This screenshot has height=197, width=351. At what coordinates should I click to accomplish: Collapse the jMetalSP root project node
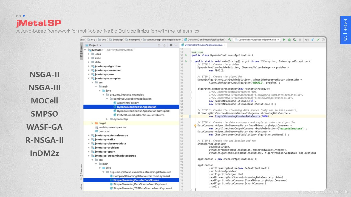pyautogui.click(x=85, y=50)
